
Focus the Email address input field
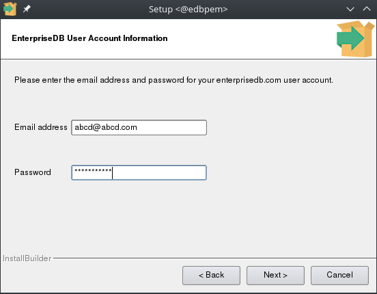click(139, 127)
